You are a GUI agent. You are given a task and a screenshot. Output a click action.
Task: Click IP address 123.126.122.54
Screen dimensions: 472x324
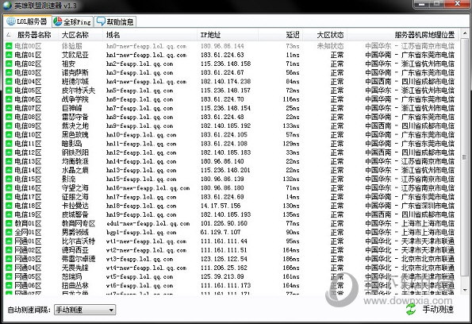click(x=224, y=259)
